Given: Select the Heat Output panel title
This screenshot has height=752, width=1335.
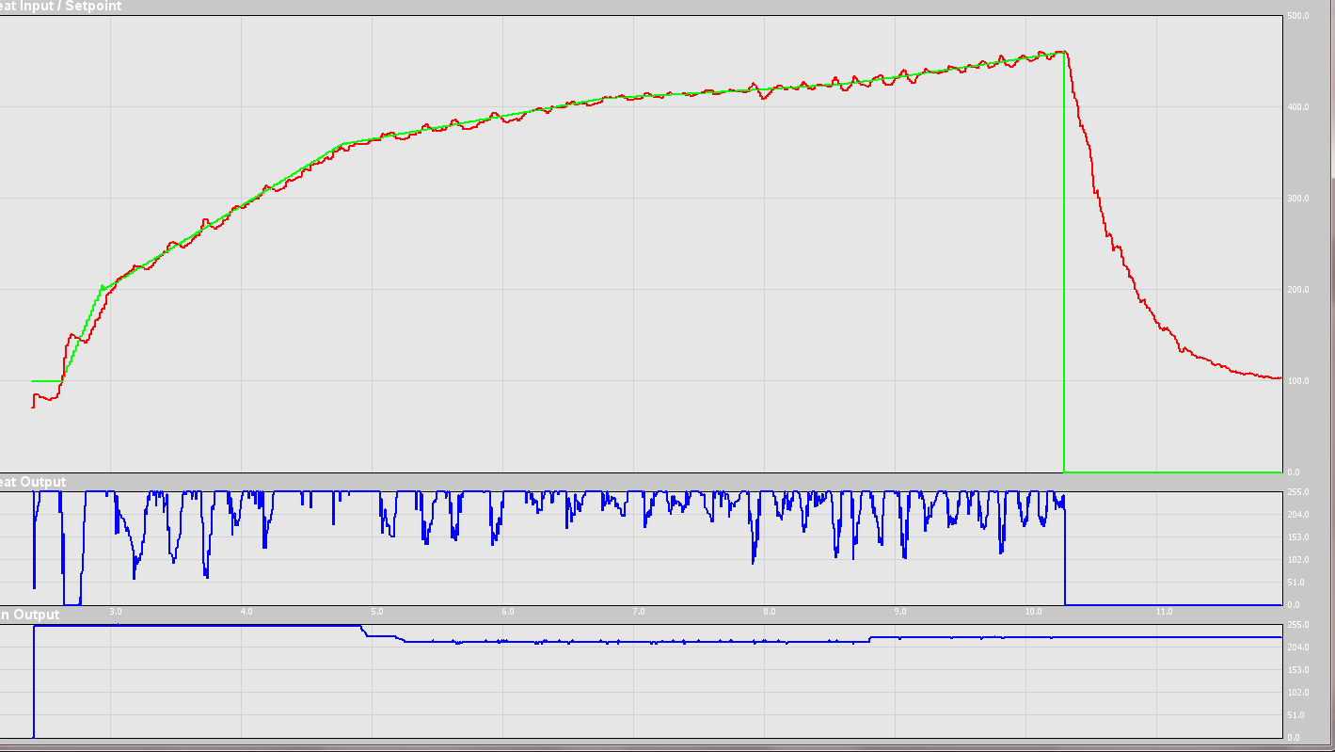Looking at the screenshot, I should click(x=34, y=482).
